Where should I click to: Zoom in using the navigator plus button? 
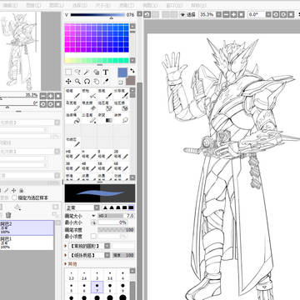pyautogui.click(x=51, y=96)
